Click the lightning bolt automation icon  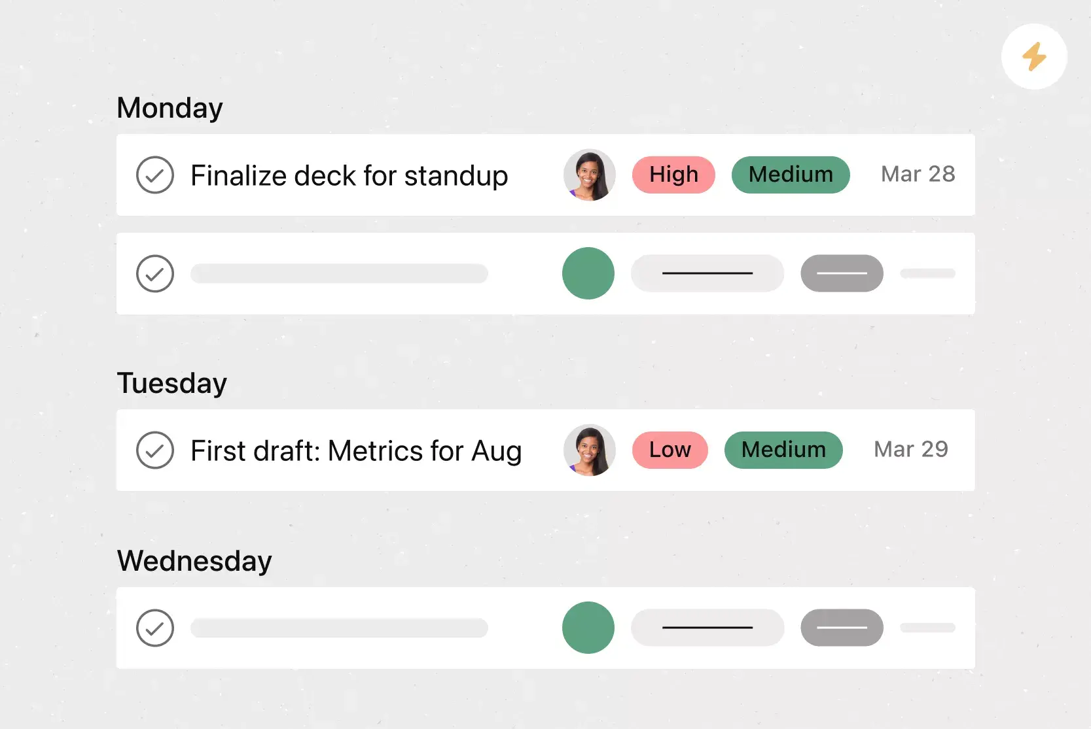(1034, 57)
